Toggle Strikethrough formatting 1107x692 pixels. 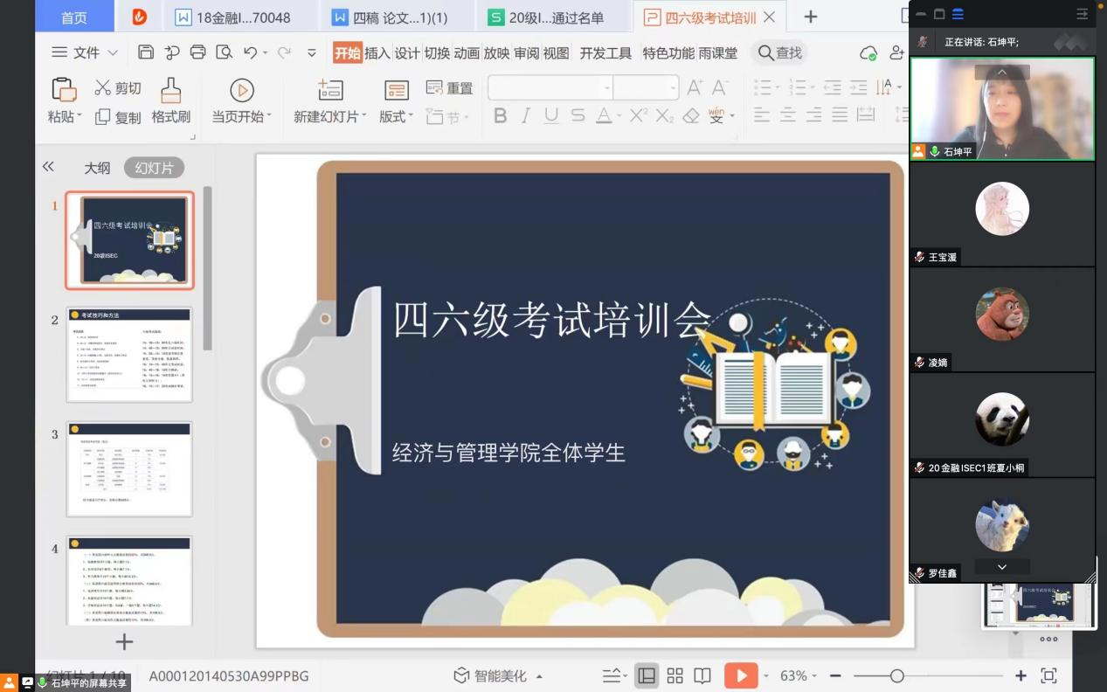coord(578,115)
